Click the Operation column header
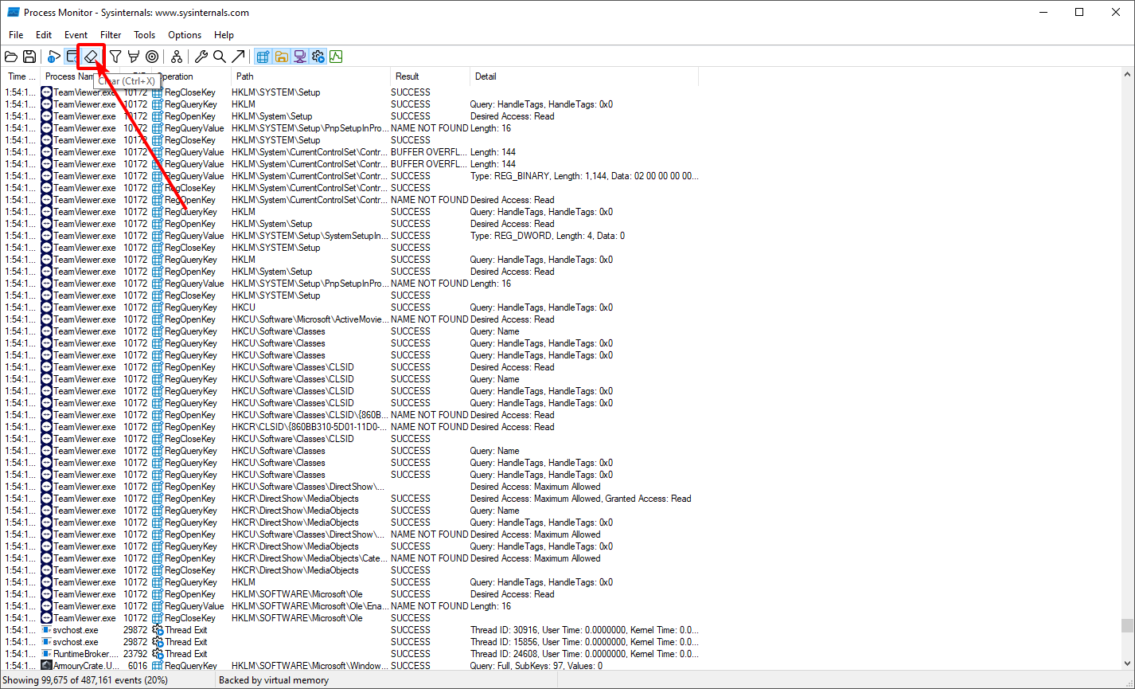 tap(191, 76)
